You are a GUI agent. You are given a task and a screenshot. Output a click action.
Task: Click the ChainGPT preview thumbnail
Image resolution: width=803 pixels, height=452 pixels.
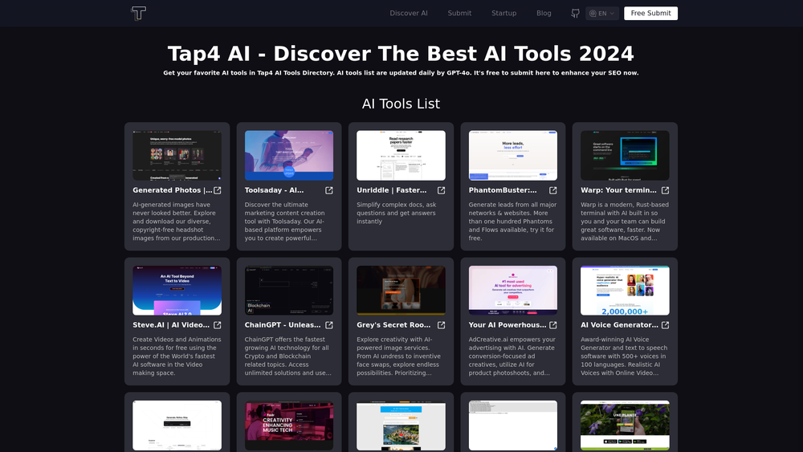(x=289, y=291)
